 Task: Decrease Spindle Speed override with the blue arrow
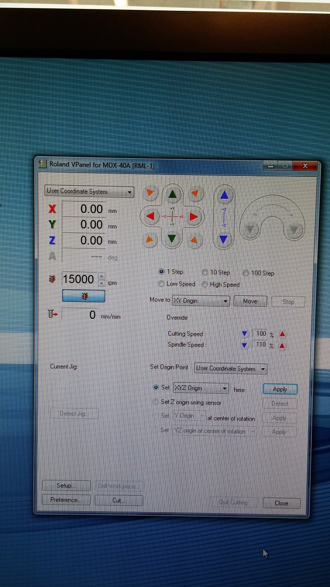pos(244,345)
